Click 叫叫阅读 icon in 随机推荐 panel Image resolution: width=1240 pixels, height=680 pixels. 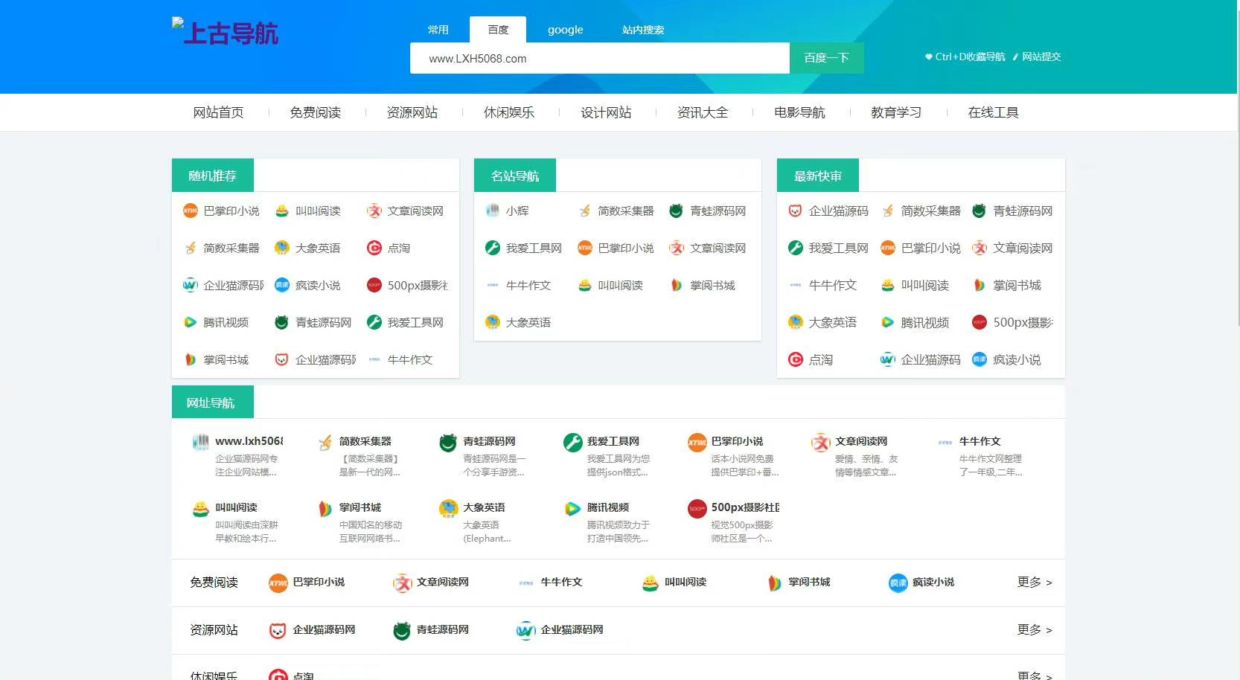282,211
